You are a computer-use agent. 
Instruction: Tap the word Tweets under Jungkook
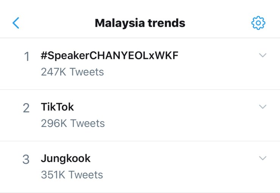point(86,174)
